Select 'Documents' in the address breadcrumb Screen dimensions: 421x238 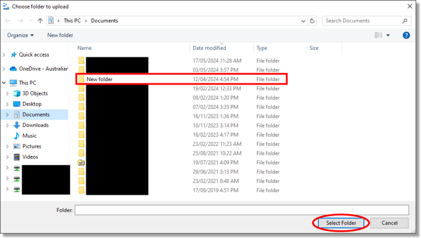coord(104,21)
